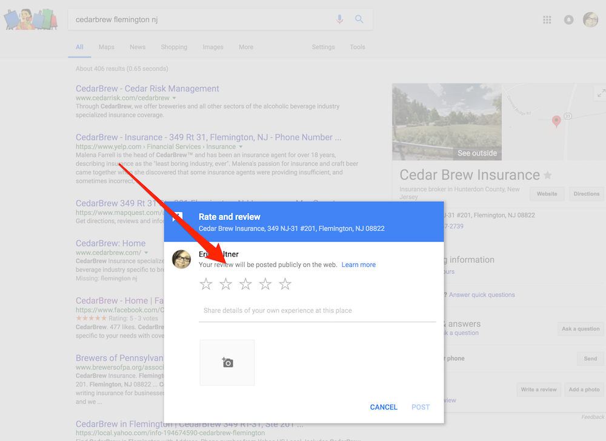Open the See outside street view thumbnail
This screenshot has height=441, width=606.
(x=447, y=122)
